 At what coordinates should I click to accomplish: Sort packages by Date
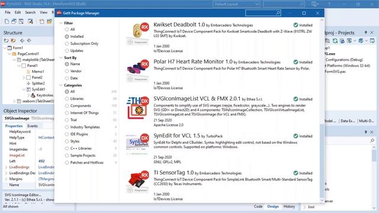click(x=67, y=78)
